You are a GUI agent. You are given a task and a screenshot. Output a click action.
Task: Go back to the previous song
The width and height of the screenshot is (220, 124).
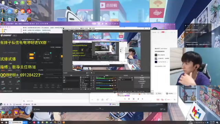[x=129, y=99]
